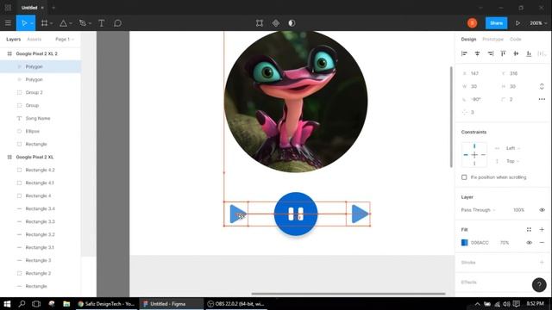Image resolution: width=552 pixels, height=310 pixels.
Task: Click the right blue triangle on canvas
Action: click(x=360, y=214)
